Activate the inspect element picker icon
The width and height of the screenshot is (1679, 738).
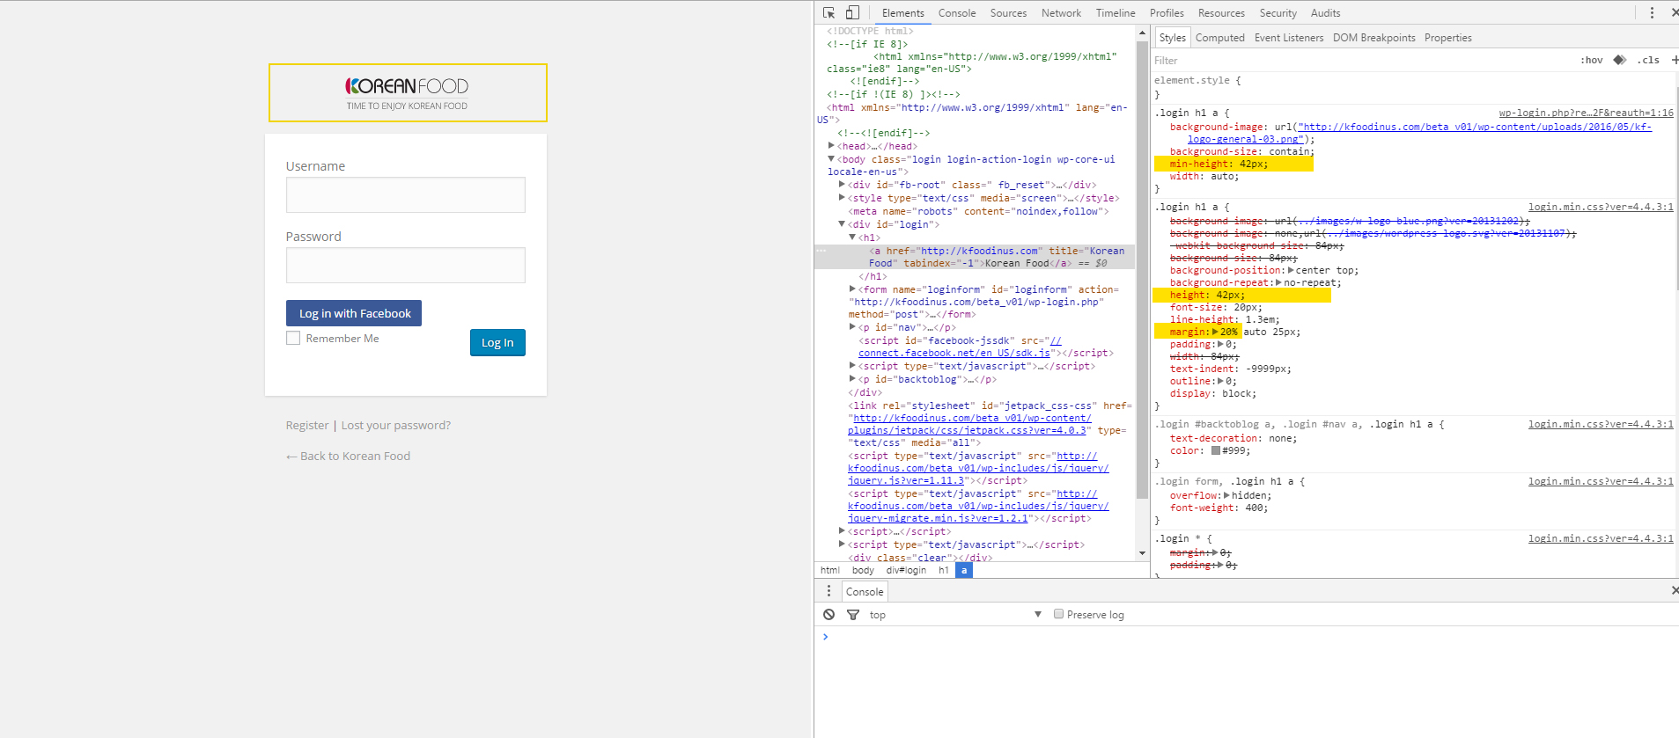click(x=828, y=12)
